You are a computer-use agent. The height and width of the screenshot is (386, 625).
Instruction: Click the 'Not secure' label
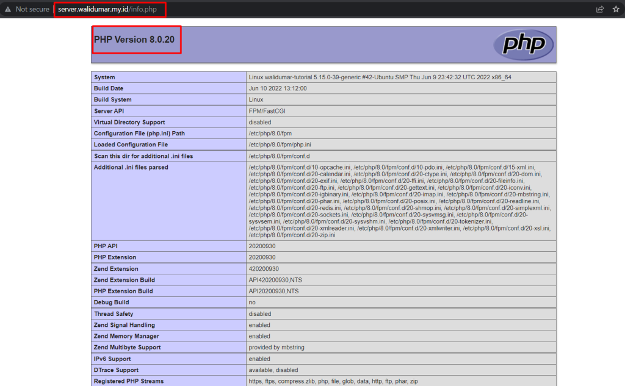(32, 9)
